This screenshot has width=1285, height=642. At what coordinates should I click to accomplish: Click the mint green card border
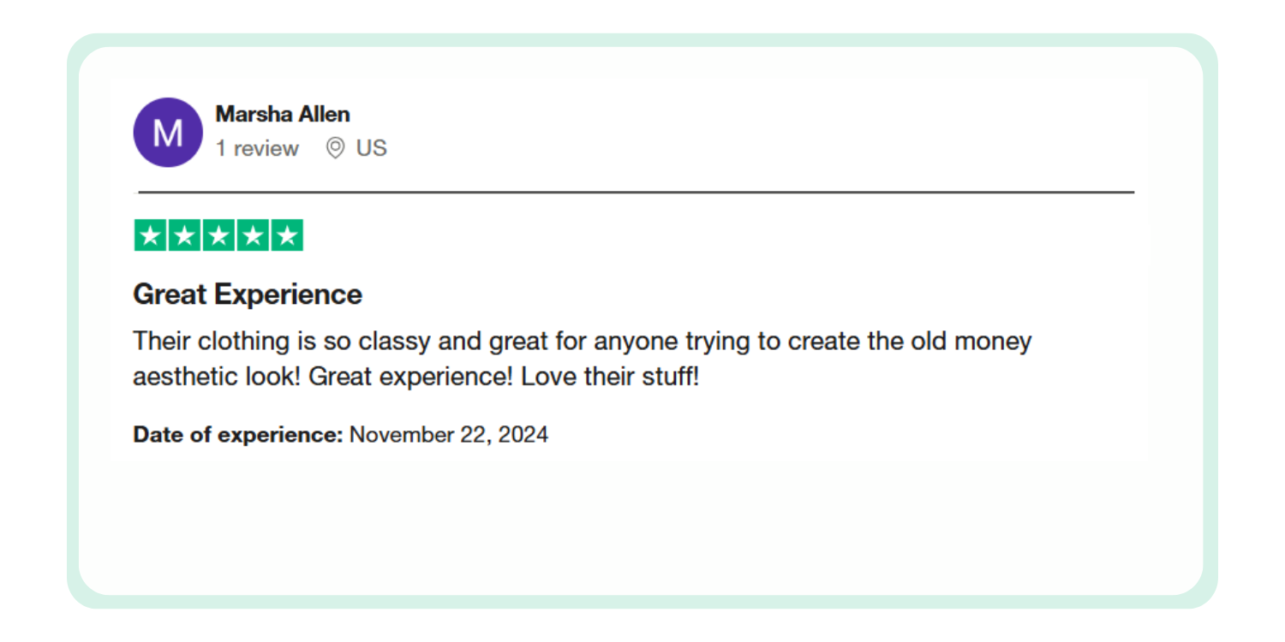(x=642, y=40)
